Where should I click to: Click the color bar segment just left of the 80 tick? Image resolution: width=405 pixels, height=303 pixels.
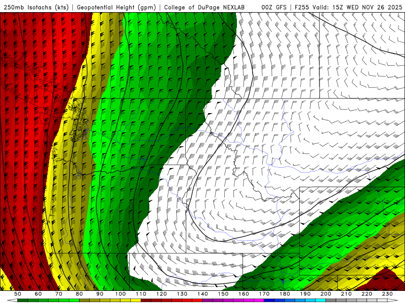74,300
